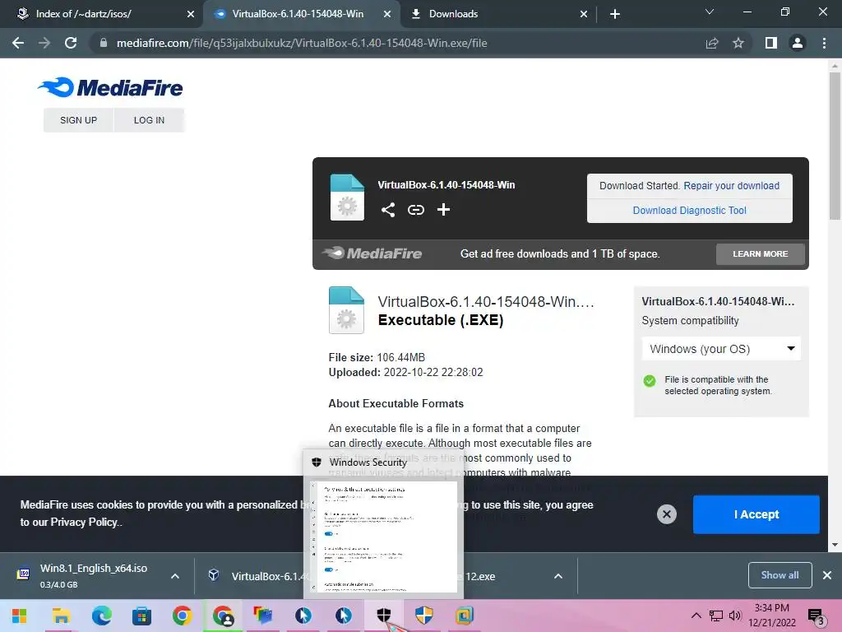This screenshot has width=842, height=632.
Task: Go back to the previous page
Action: click(18, 43)
